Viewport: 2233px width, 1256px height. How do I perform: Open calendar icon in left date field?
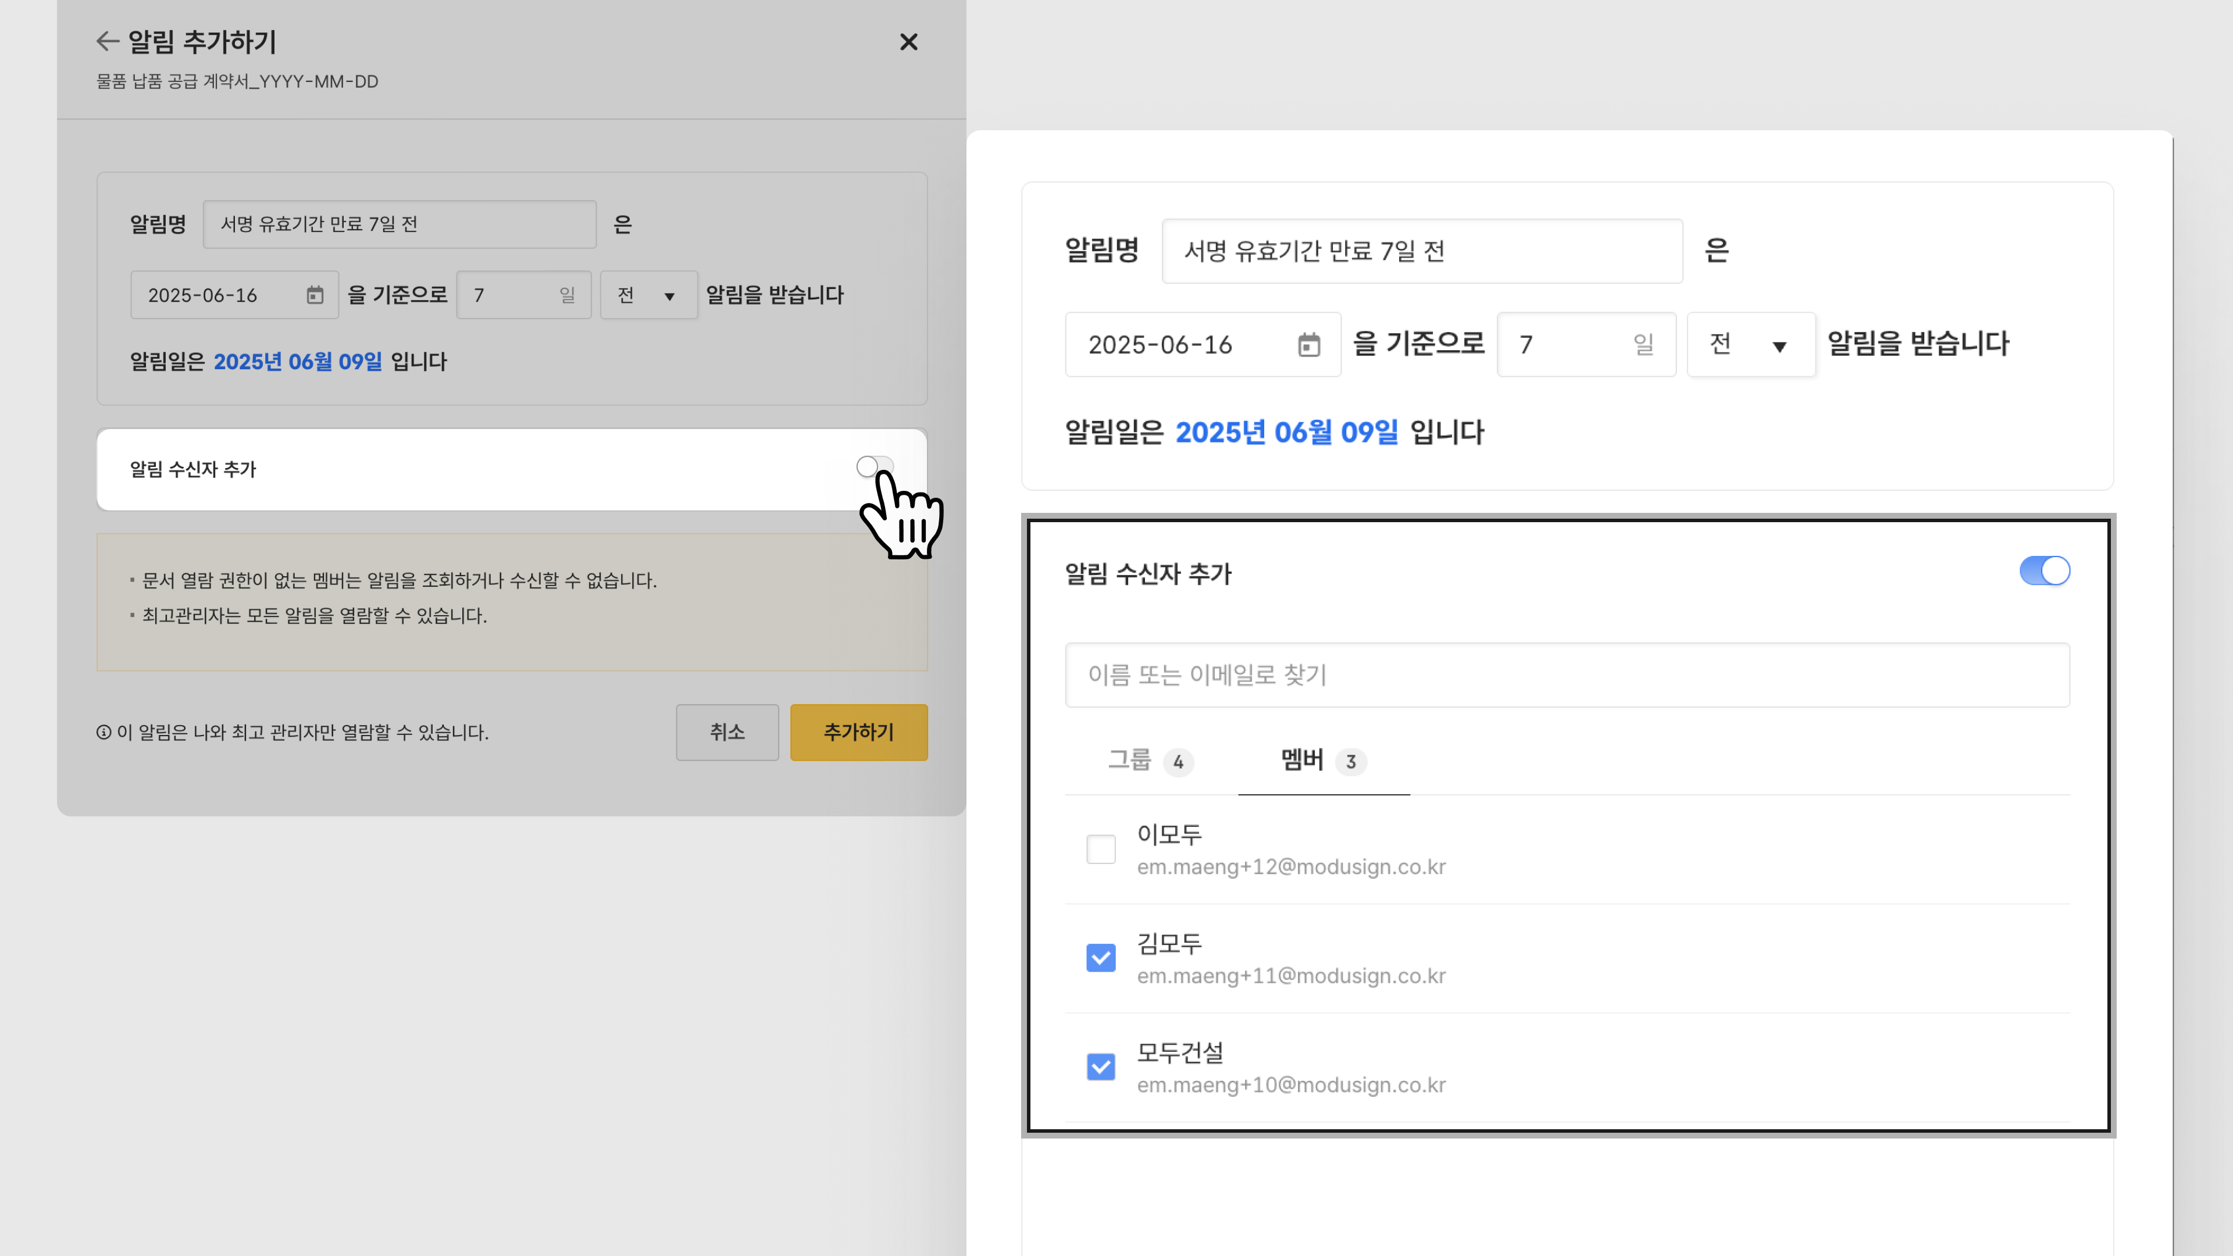click(x=315, y=295)
